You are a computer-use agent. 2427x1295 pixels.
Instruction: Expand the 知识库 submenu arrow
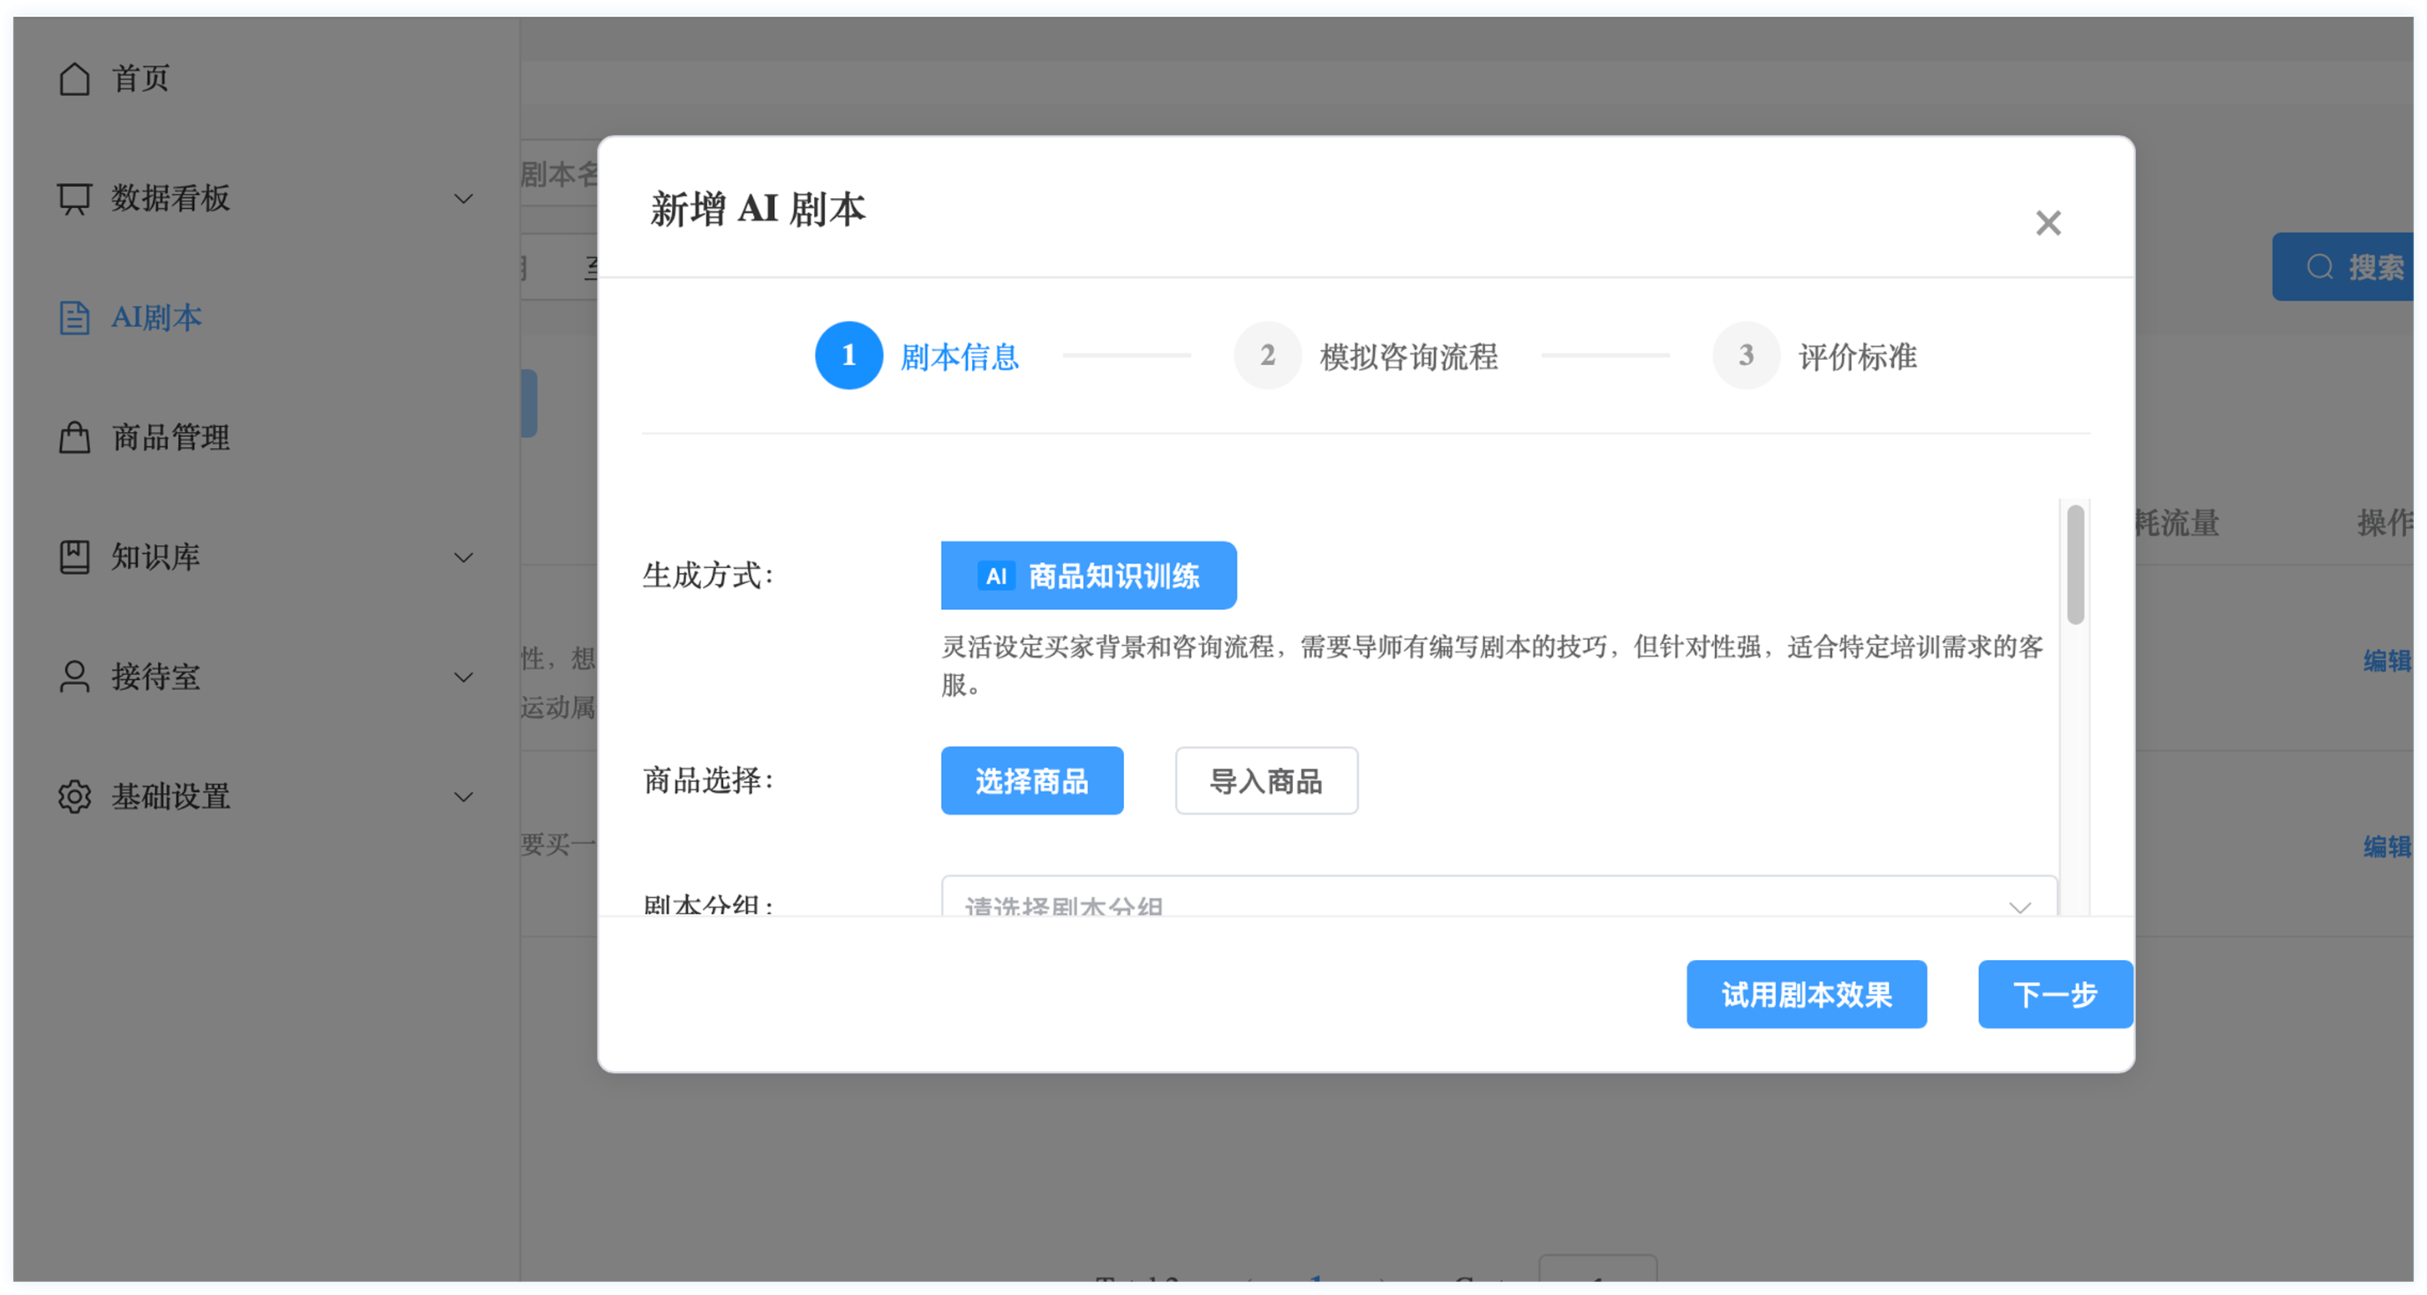(464, 557)
